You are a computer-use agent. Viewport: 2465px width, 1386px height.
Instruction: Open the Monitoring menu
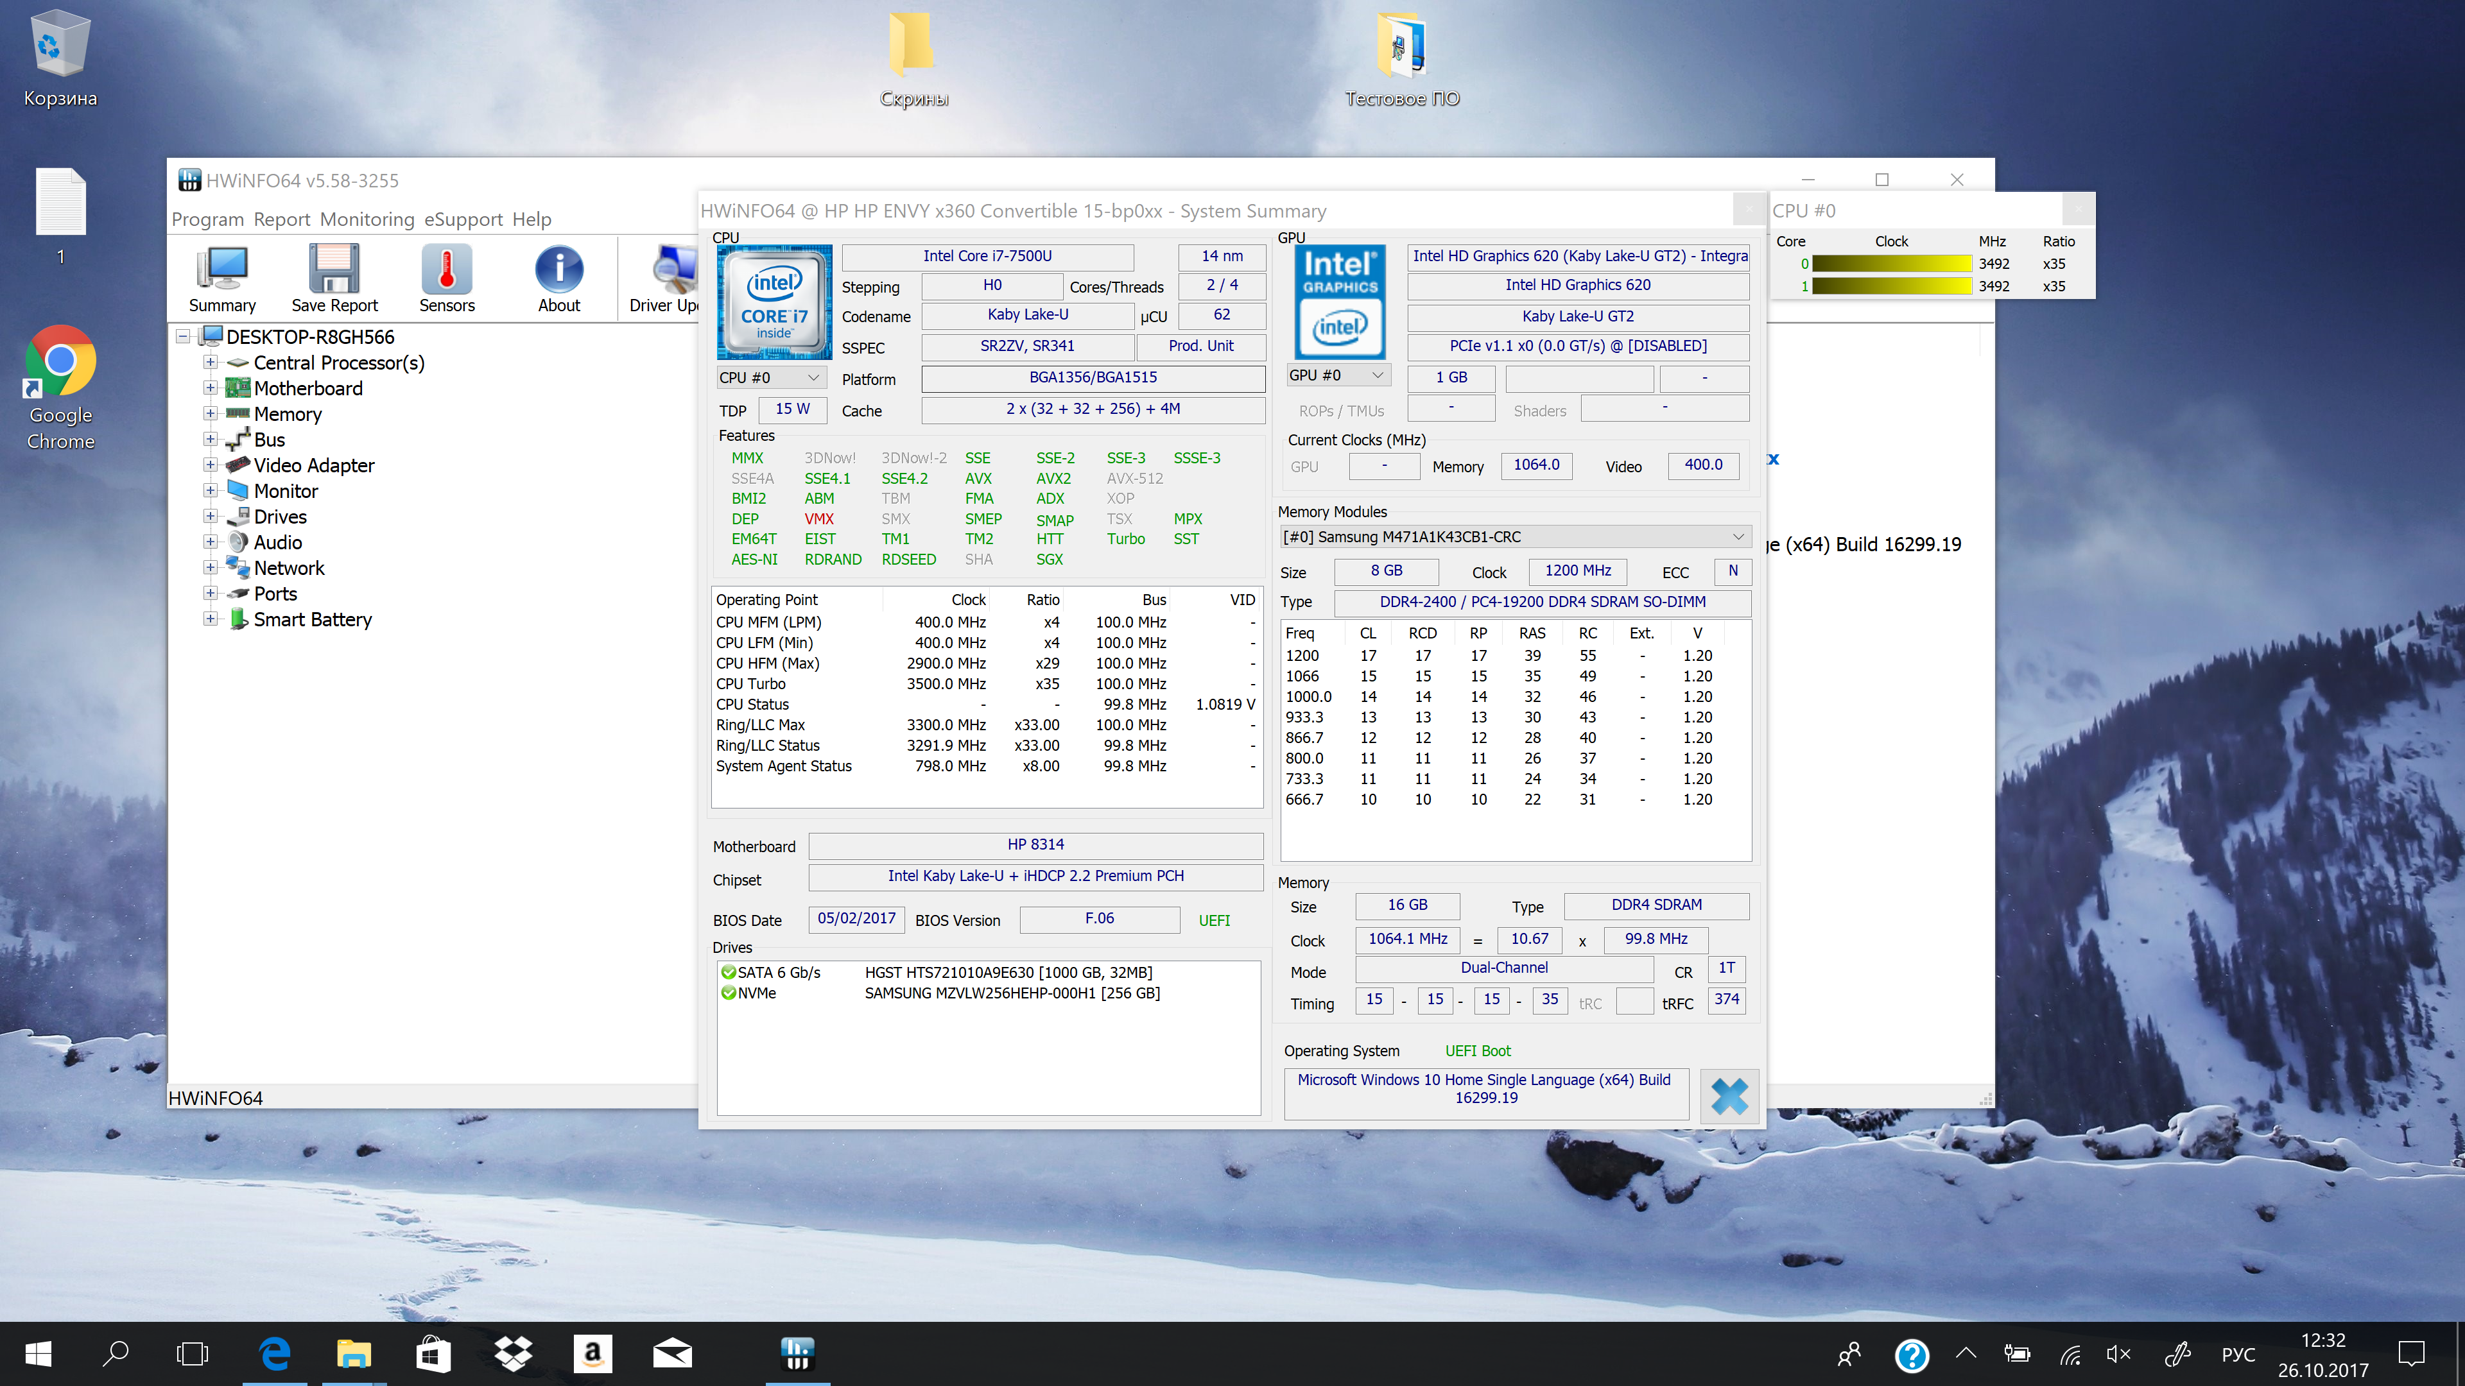coord(367,219)
